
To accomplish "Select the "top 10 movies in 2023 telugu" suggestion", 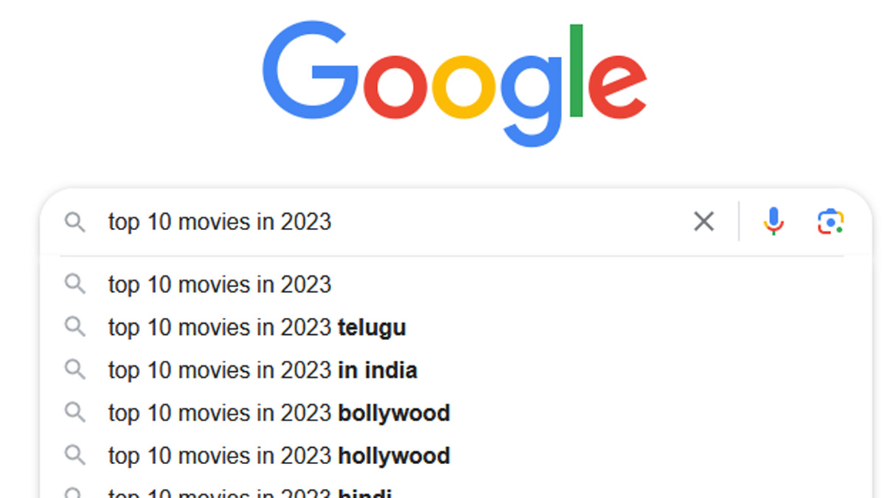I will 257,327.
